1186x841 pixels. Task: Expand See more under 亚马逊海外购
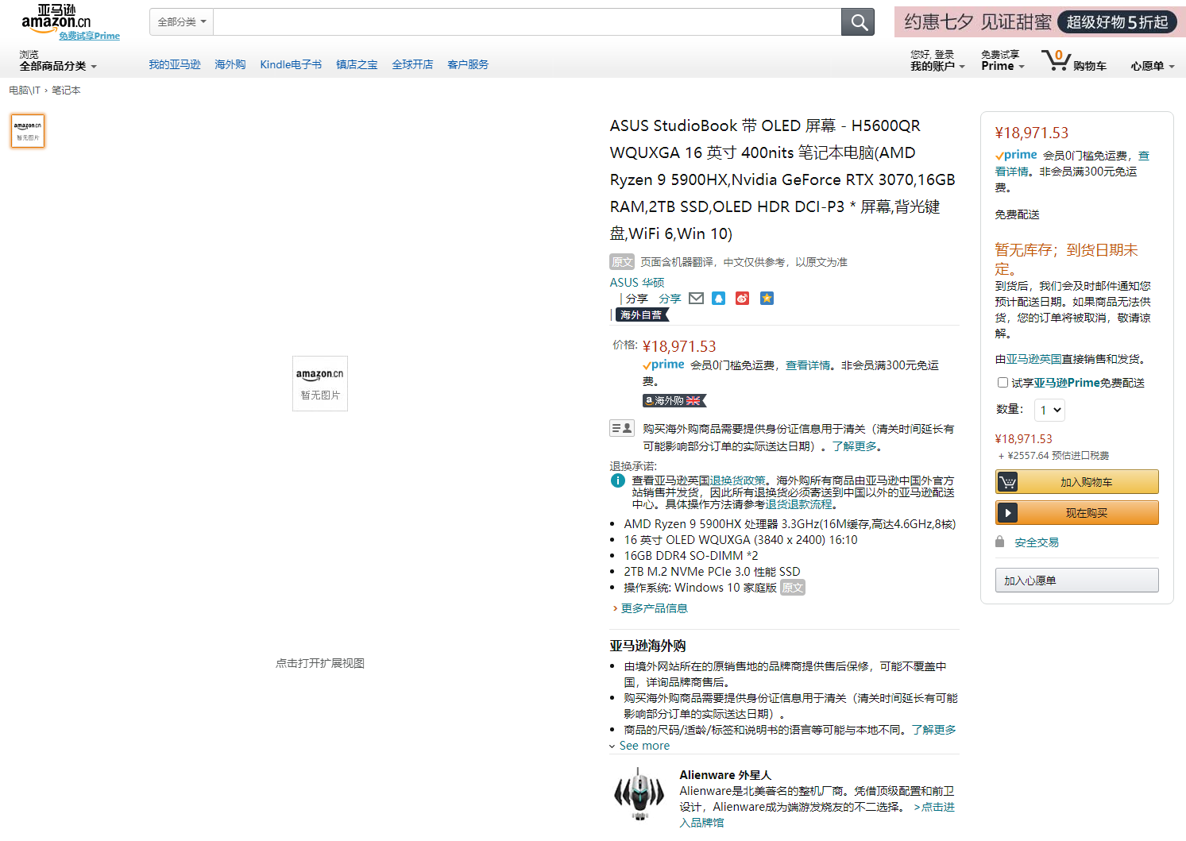pyautogui.click(x=639, y=746)
